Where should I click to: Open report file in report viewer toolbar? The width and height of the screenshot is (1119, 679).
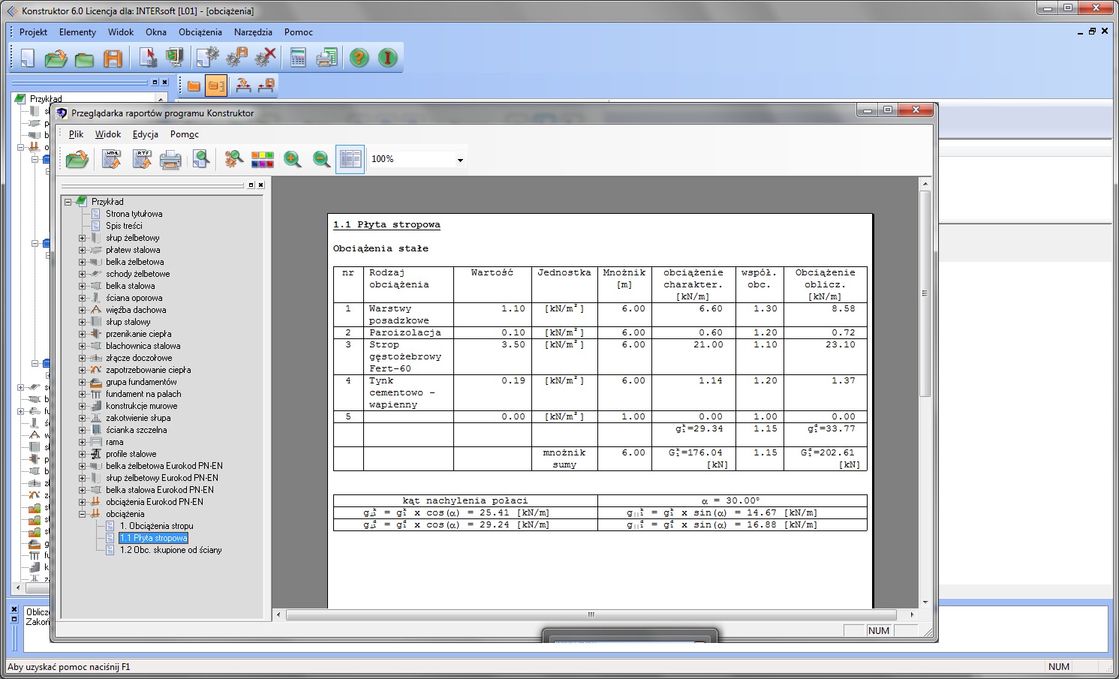(x=77, y=159)
